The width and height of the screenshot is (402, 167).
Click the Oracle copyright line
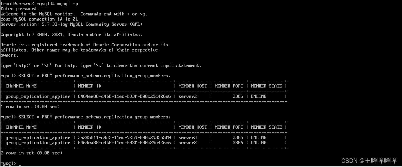71,34
